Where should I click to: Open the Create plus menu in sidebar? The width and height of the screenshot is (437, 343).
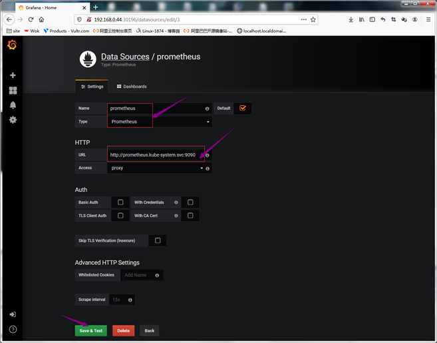[x=13, y=75]
